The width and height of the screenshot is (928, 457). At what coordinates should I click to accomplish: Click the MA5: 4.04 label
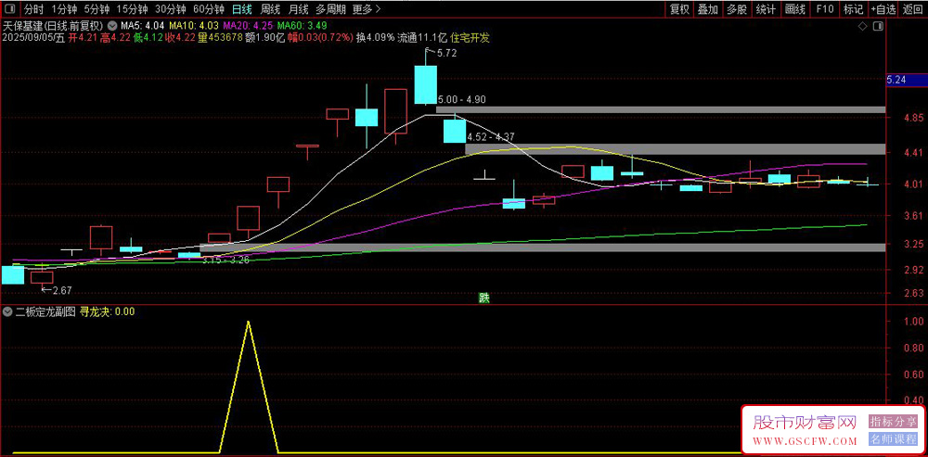tap(143, 26)
